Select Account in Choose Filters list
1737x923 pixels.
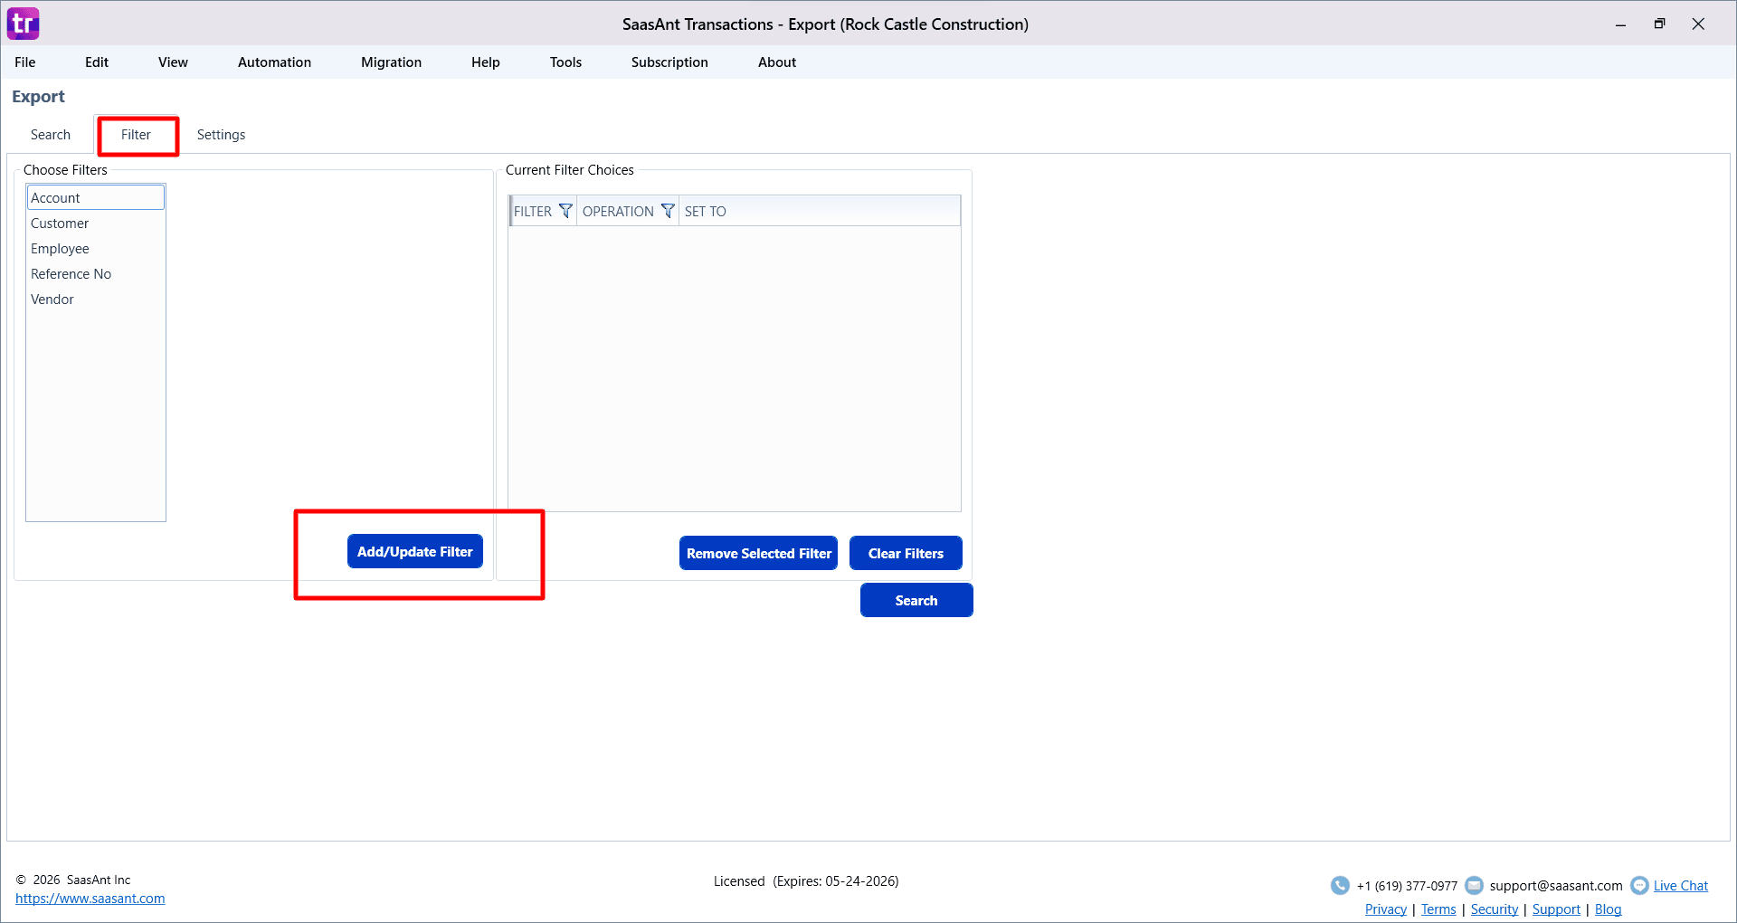click(96, 197)
